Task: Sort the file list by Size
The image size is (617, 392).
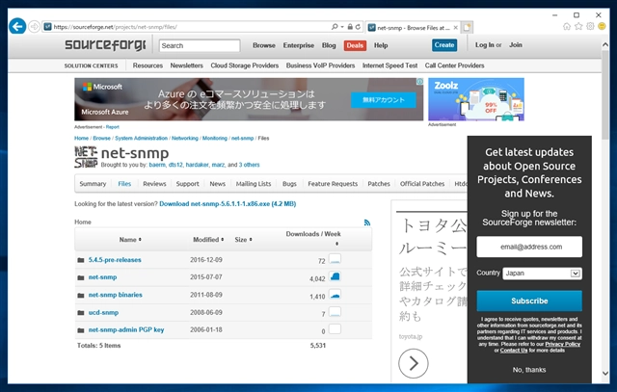Action: [243, 240]
